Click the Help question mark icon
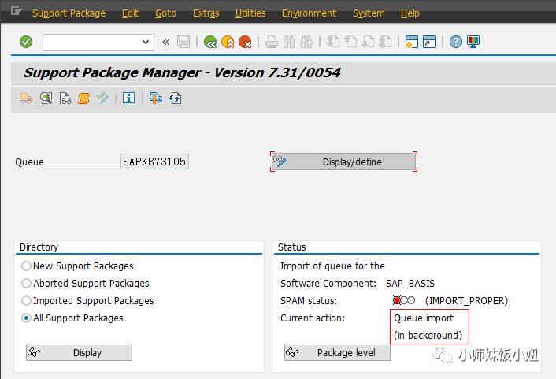Screen dimensions: 556x379 click(455, 42)
